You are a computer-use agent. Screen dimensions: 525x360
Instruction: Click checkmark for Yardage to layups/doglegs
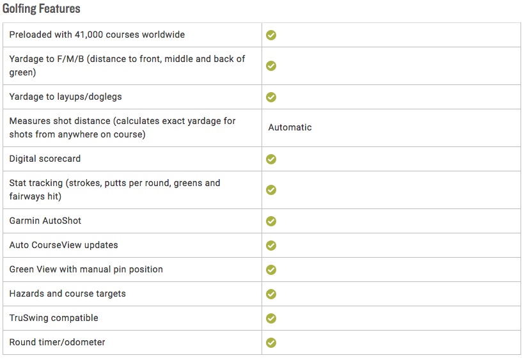point(271,97)
